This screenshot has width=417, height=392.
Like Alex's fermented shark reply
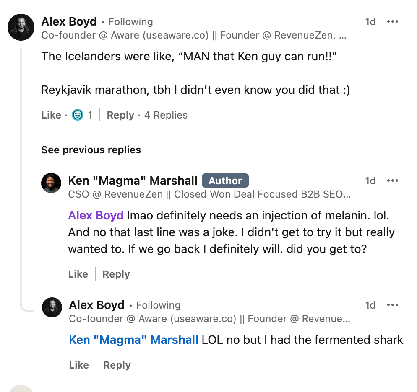[79, 365]
